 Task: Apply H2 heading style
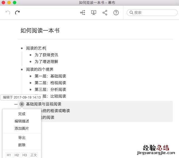click(x=17, y=155)
